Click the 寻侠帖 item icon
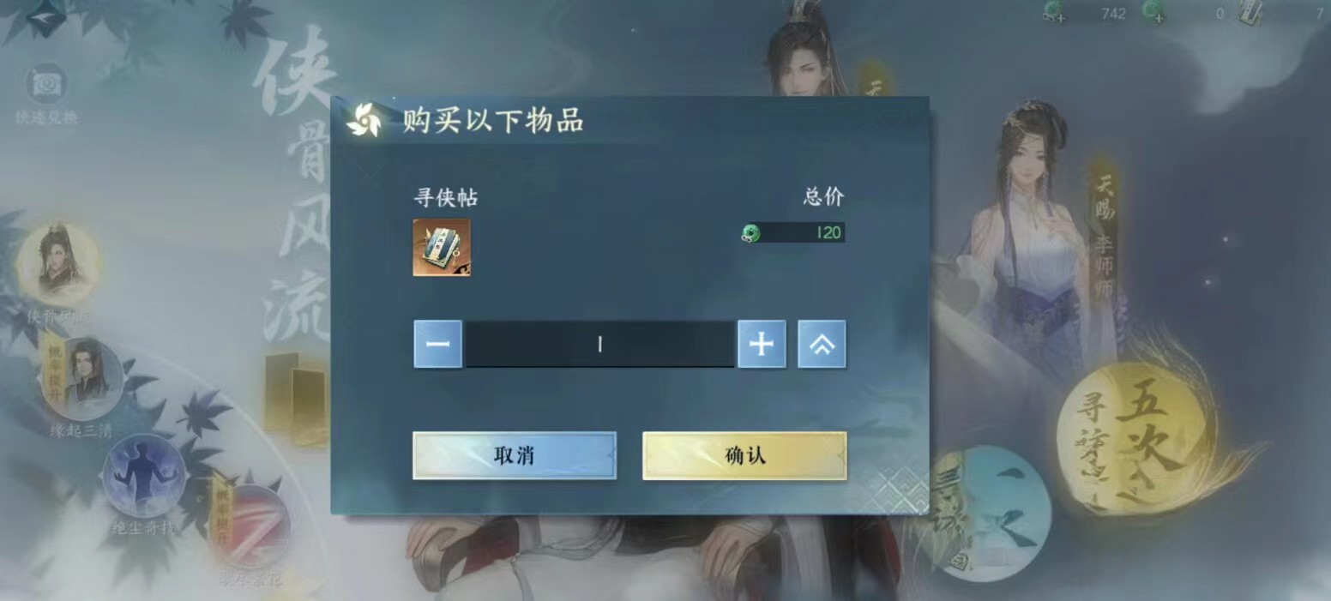This screenshot has width=1331, height=601. pyautogui.click(x=442, y=247)
